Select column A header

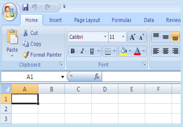[25, 89]
